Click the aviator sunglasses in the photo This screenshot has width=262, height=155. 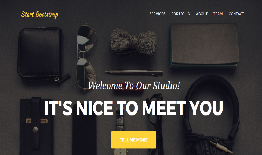pyautogui.click(x=86, y=58)
